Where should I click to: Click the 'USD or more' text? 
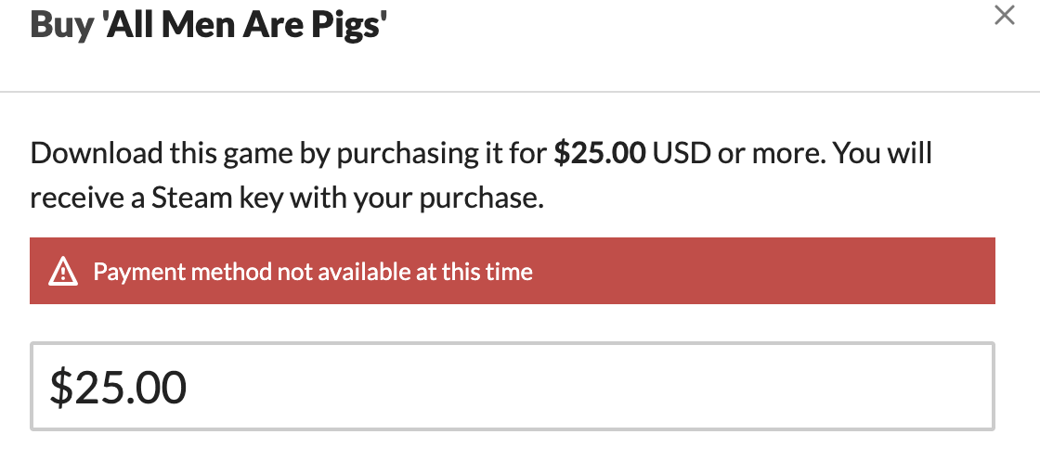click(x=738, y=153)
